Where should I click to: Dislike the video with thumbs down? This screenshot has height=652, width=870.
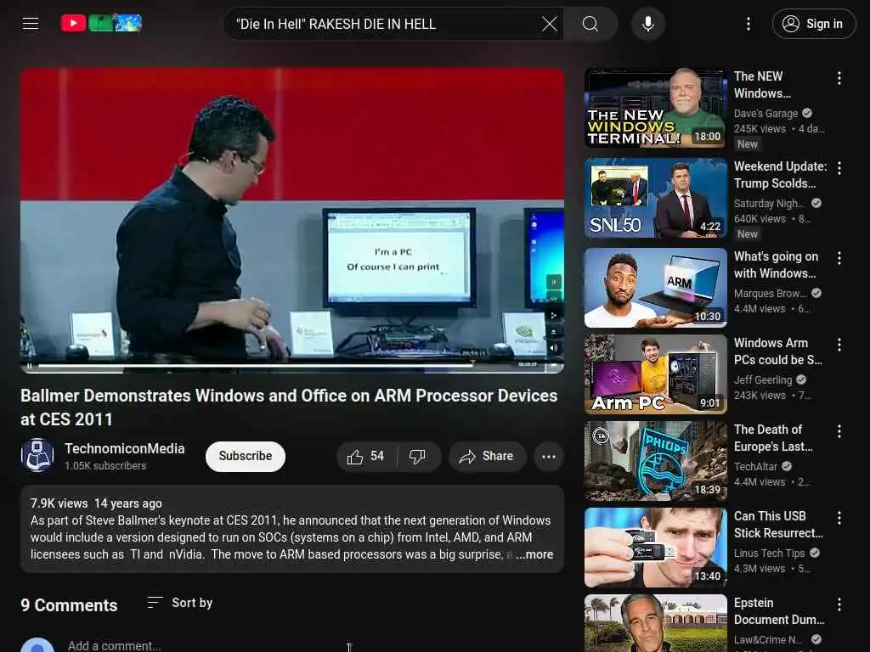418,456
